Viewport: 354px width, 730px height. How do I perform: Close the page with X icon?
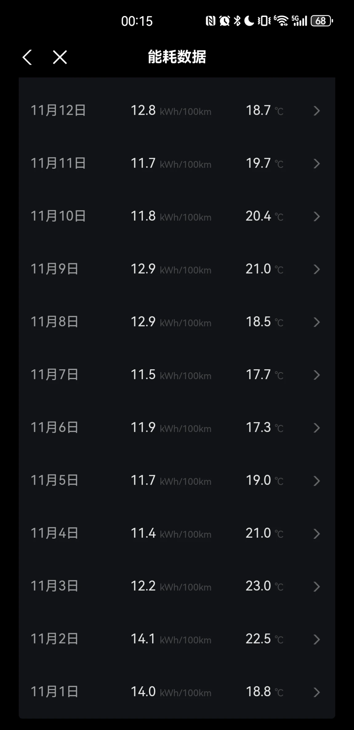pos(60,57)
